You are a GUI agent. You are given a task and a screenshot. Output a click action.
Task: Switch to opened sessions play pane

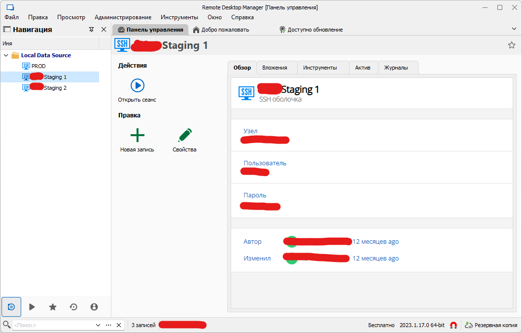(32, 307)
